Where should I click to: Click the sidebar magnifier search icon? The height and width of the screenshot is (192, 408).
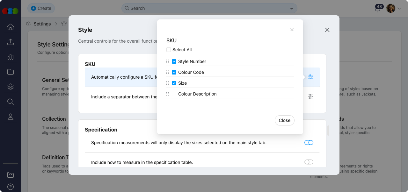tap(11, 102)
